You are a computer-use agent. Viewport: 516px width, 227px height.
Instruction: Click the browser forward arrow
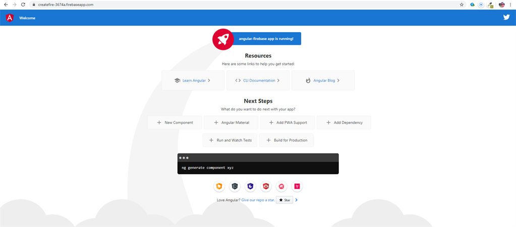[x=14, y=5]
